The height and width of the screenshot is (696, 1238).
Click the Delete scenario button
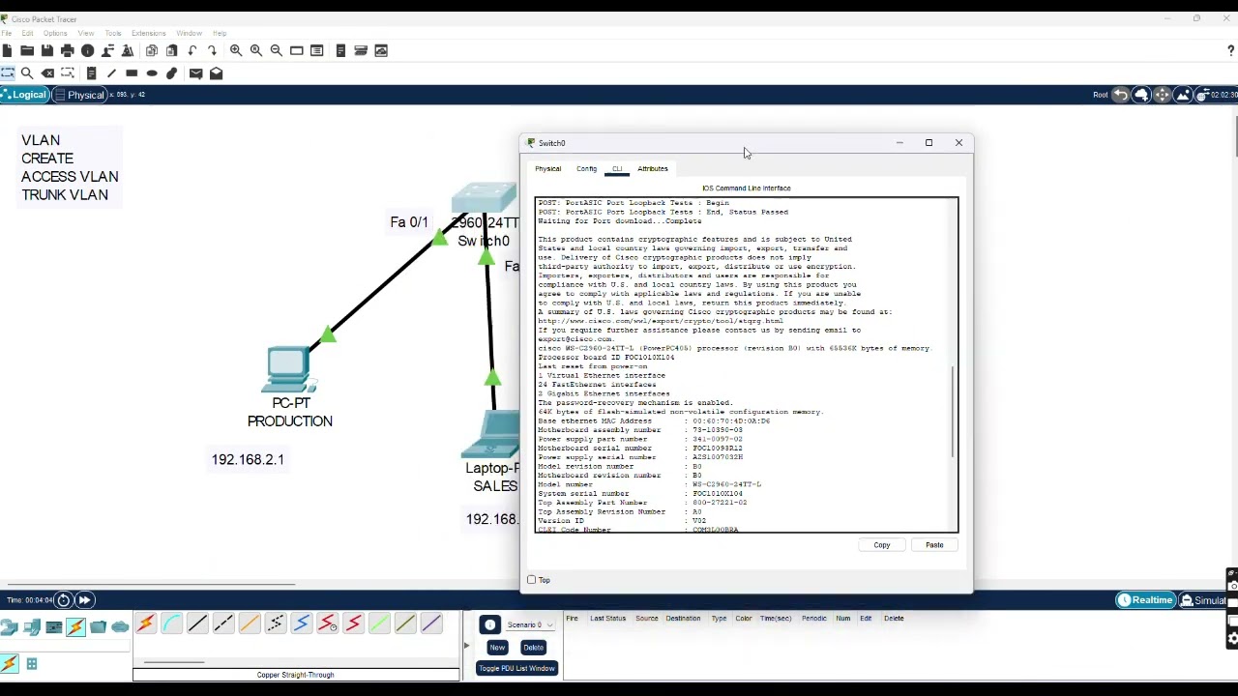tap(533, 648)
